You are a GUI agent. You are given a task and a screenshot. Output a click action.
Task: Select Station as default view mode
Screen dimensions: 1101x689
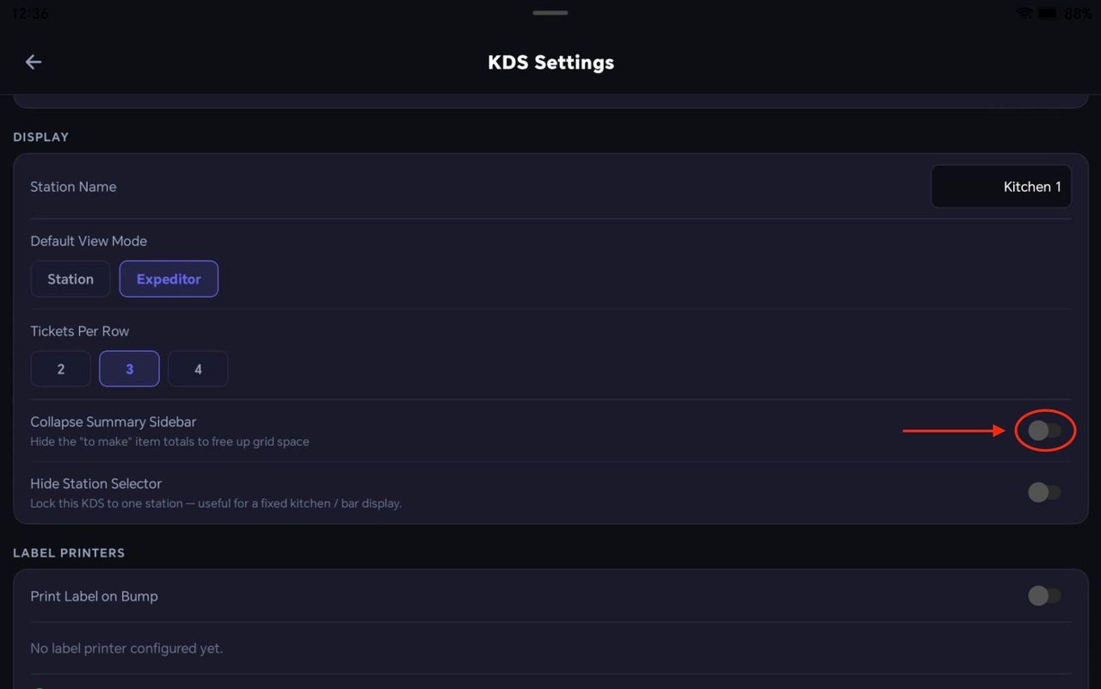[x=71, y=279]
